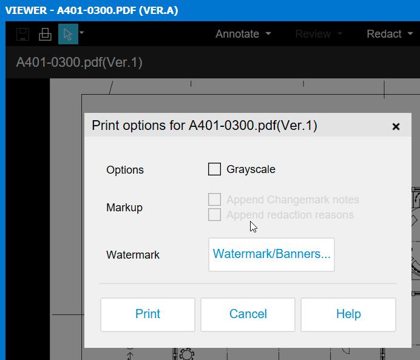Screen dimensions: 420x360
Task: Click the Grayscale label text
Action: (x=251, y=169)
